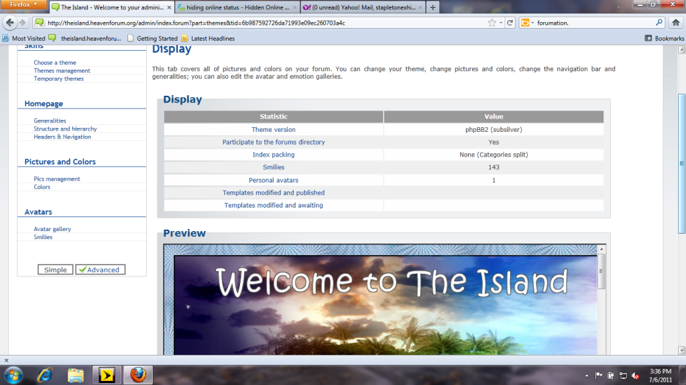Show hidden system tray icons

pyautogui.click(x=587, y=374)
